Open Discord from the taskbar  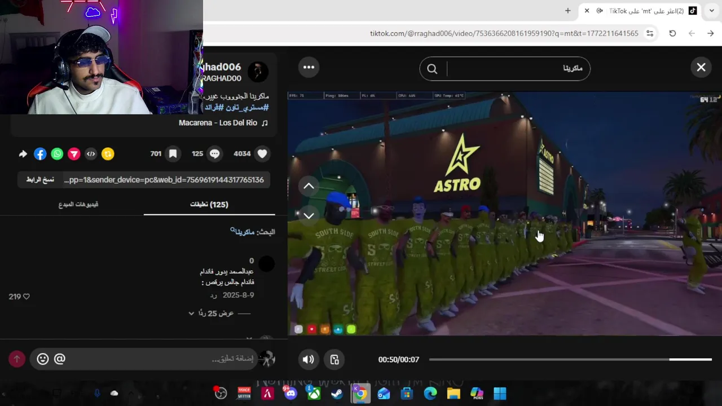click(290, 393)
